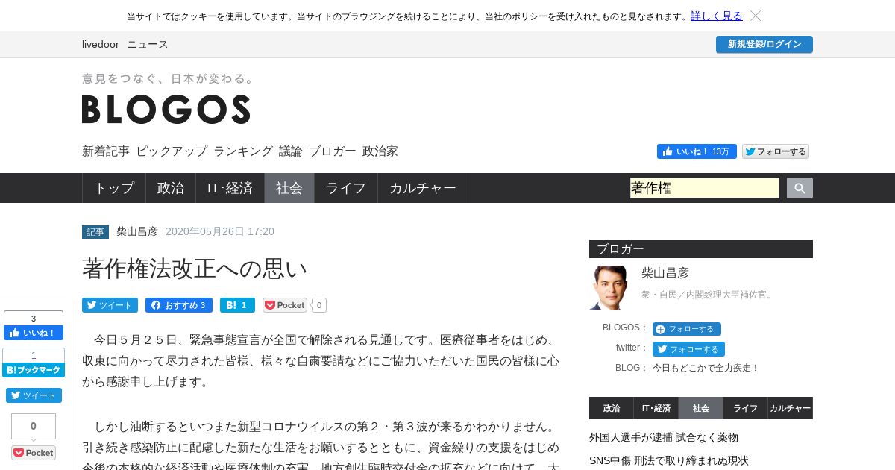The image size is (895, 470).
Task: Switch to the カルチャー main navigation tab
Action: 423,188
